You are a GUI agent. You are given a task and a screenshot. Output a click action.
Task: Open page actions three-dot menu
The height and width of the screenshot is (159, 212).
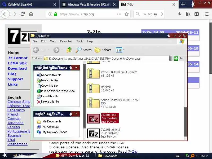[119, 14]
